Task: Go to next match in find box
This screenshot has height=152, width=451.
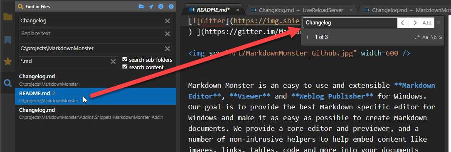Action: click(414, 23)
